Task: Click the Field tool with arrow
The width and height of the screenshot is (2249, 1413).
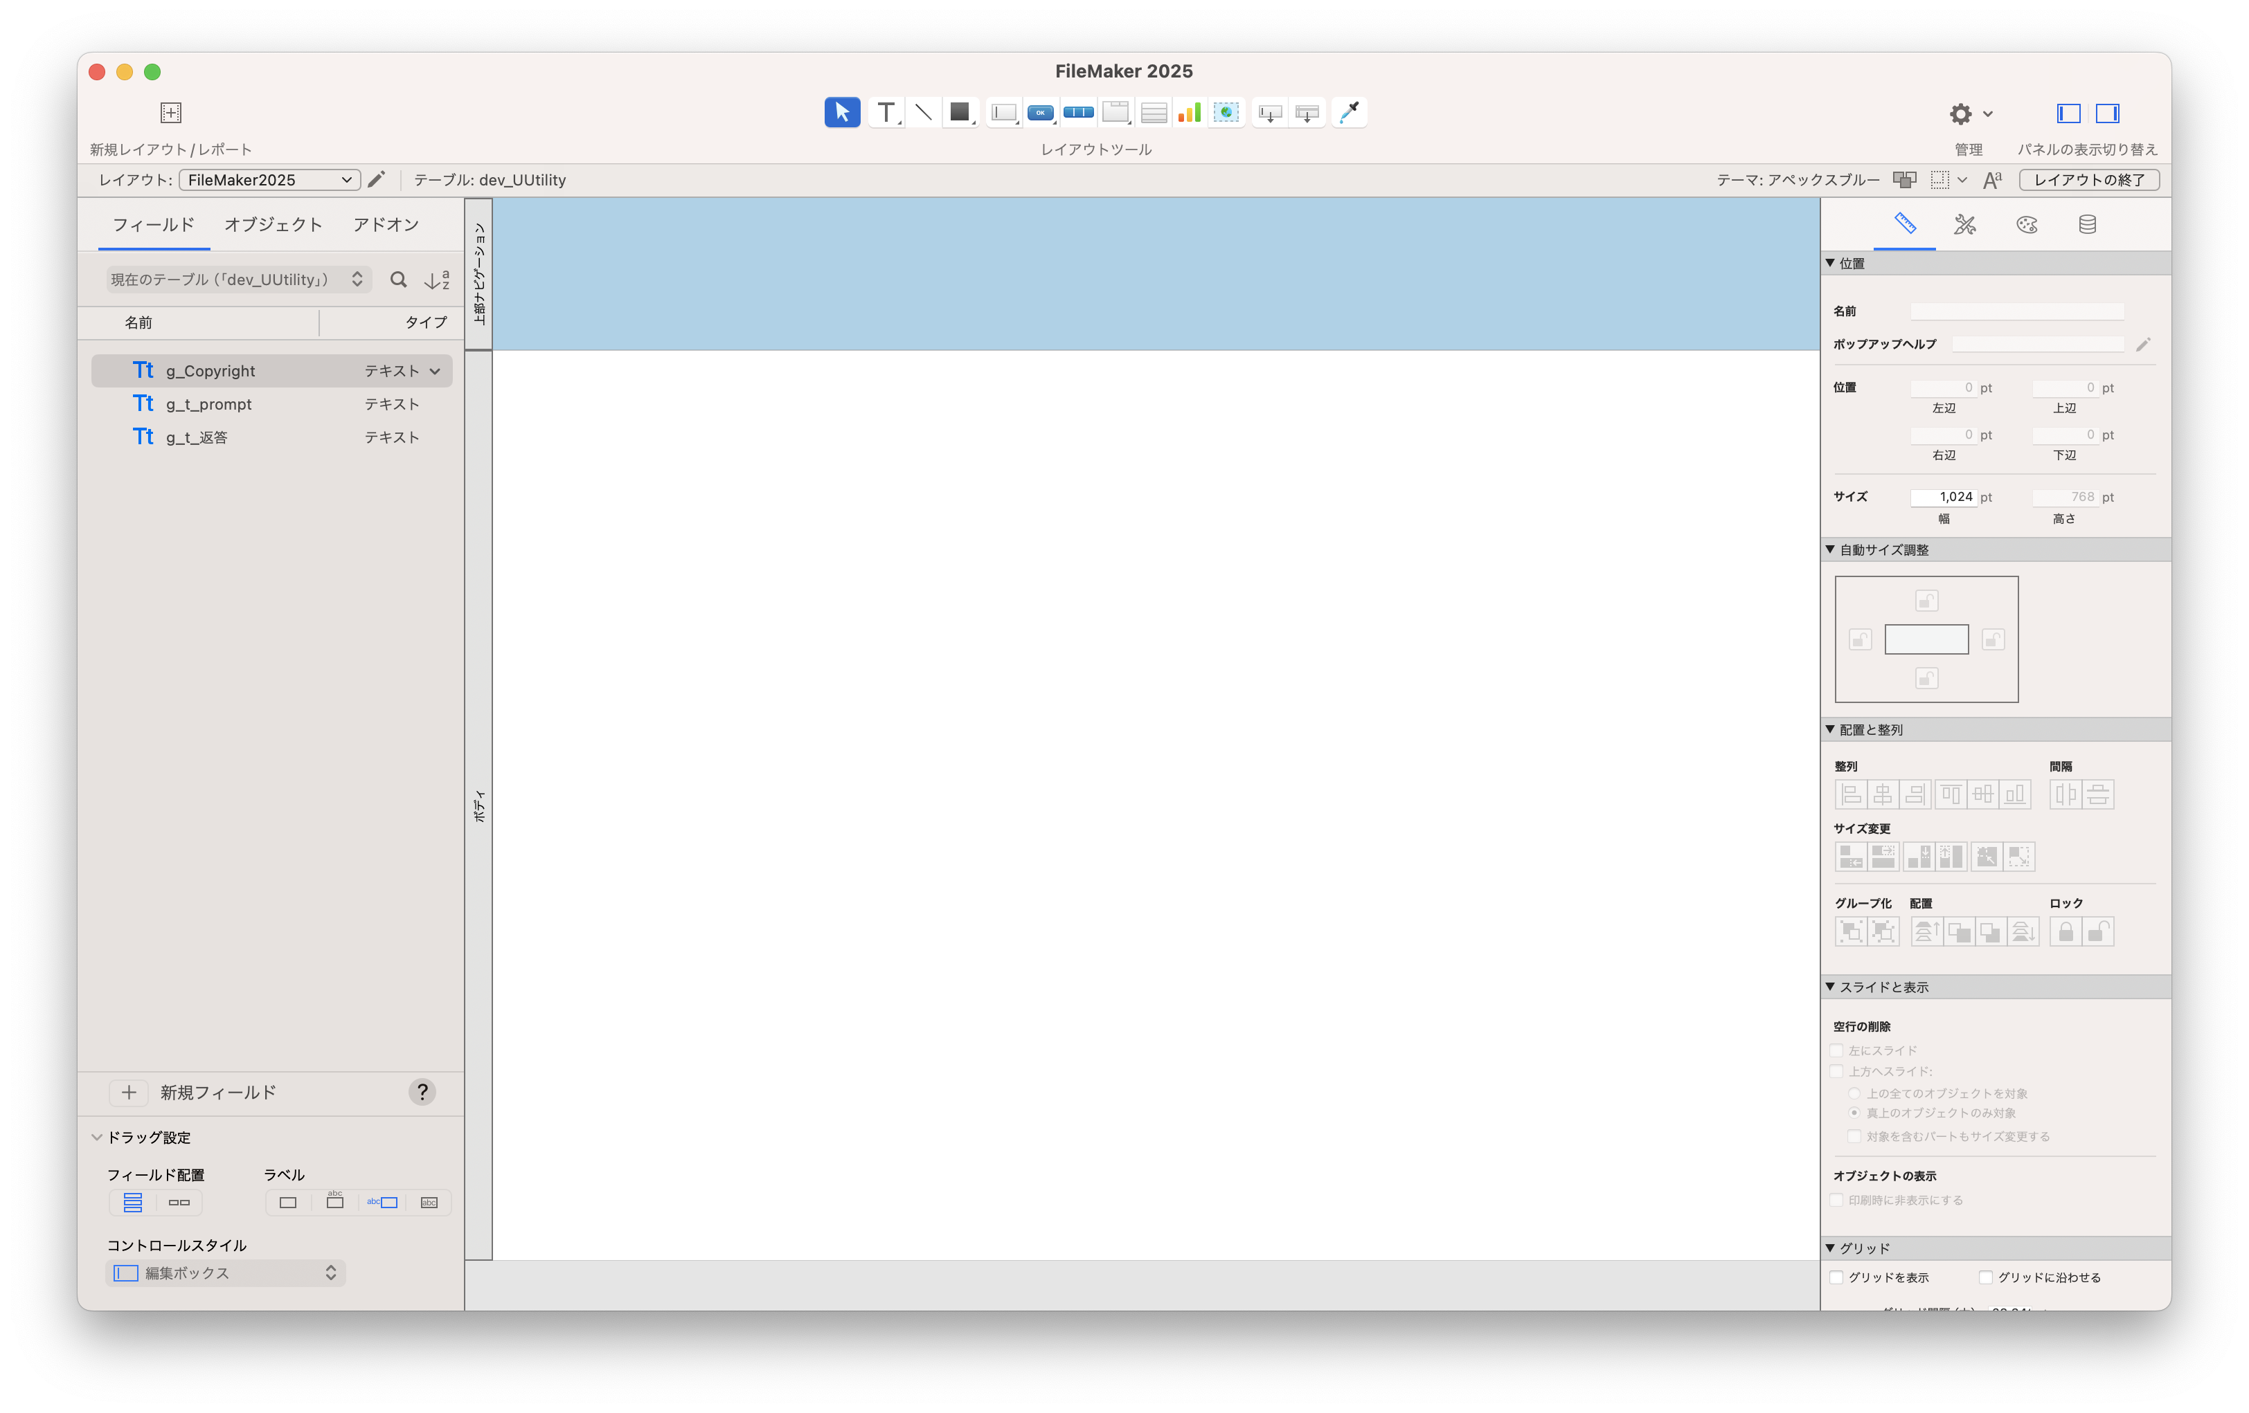Action: (1270, 112)
